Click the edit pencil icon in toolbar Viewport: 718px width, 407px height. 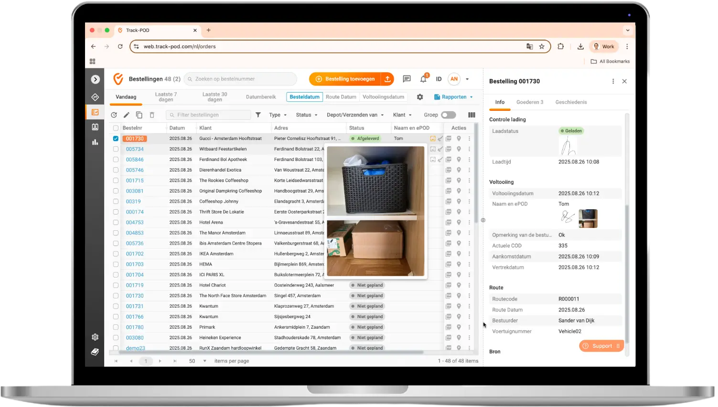point(127,115)
